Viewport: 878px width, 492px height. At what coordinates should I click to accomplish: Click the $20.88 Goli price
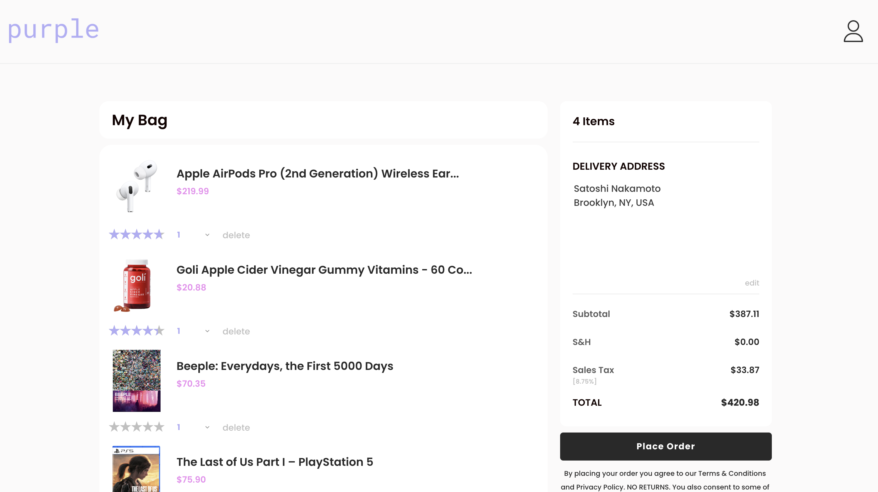tap(191, 287)
